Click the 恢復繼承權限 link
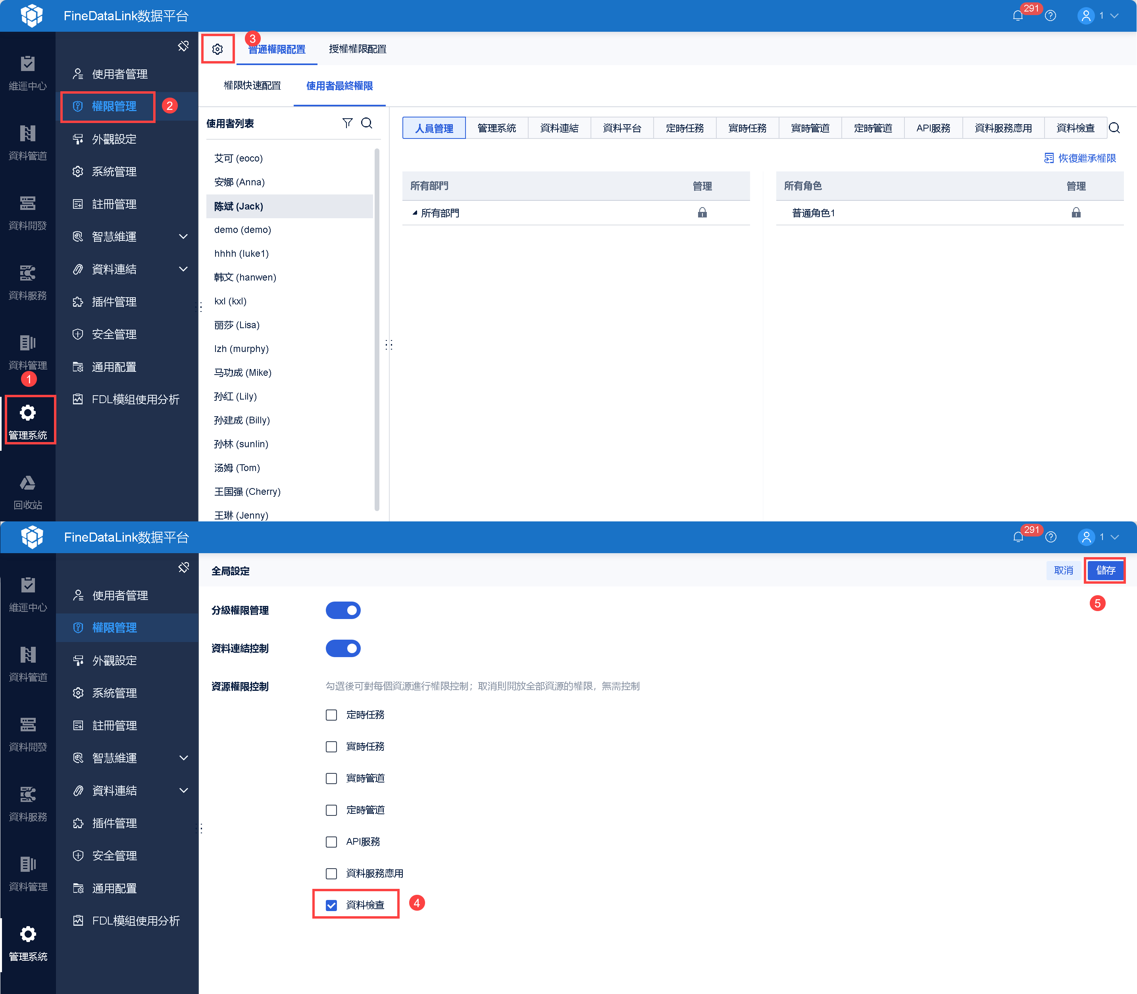Image resolution: width=1137 pixels, height=994 pixels. pyautogui.click(x=1080, y=158)
